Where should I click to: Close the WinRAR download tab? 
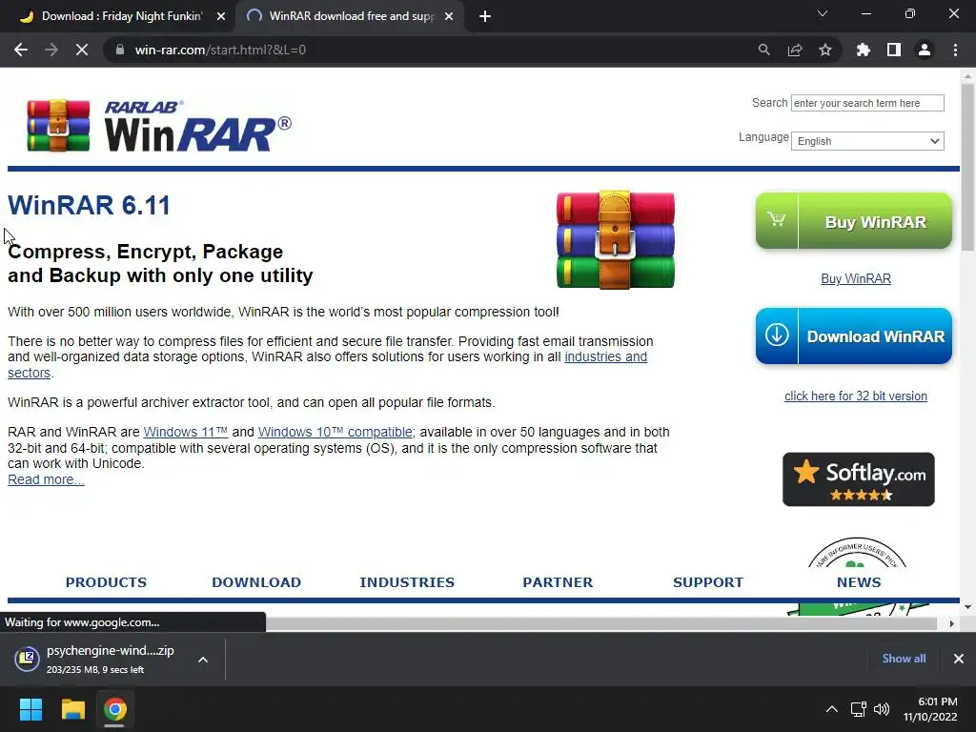tap(449, 16)
